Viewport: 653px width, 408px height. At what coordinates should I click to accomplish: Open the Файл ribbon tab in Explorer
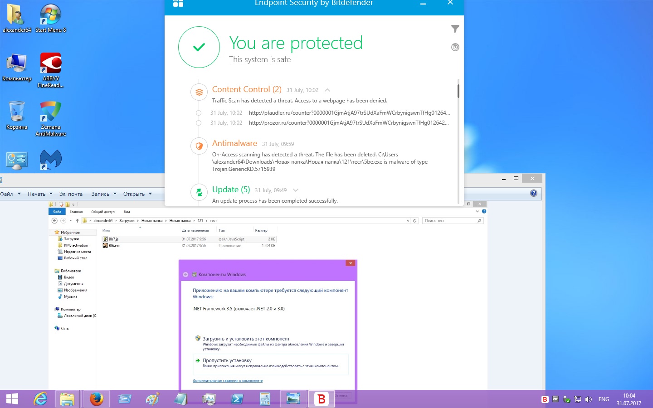(57, 212)
